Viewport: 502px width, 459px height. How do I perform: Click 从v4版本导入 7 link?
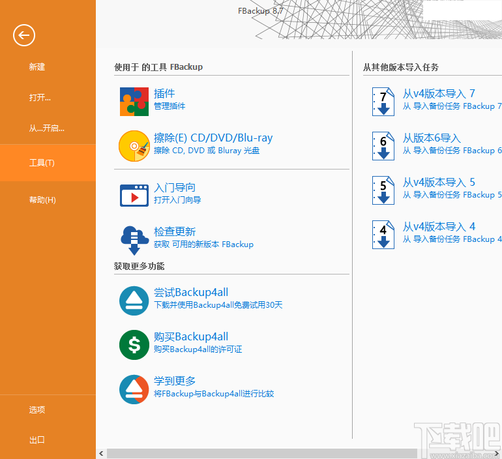point(439,93)
